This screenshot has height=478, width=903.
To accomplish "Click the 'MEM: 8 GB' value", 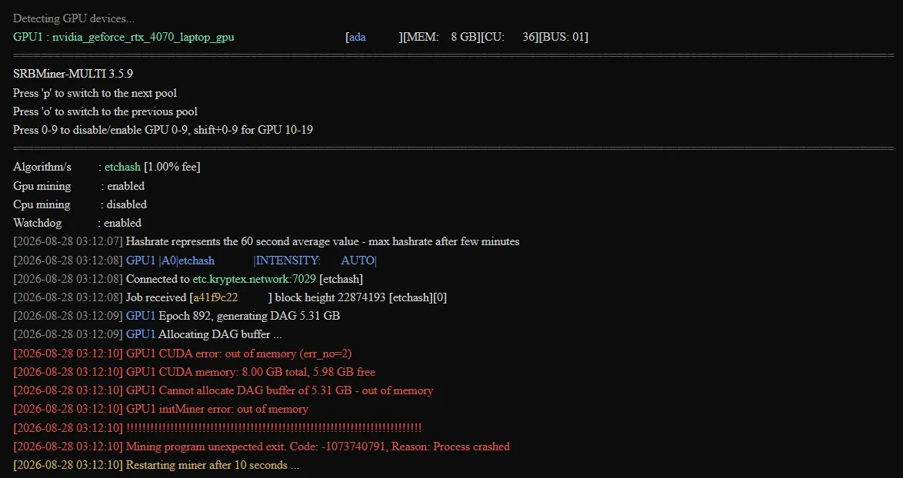I will click(443, 37).
